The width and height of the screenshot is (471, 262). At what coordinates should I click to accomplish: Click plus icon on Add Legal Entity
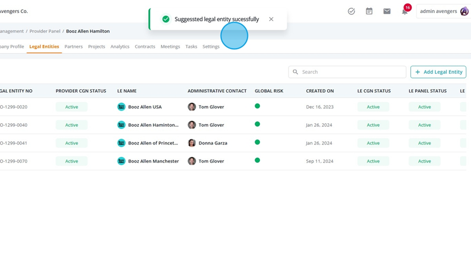[x=418, y=72]
